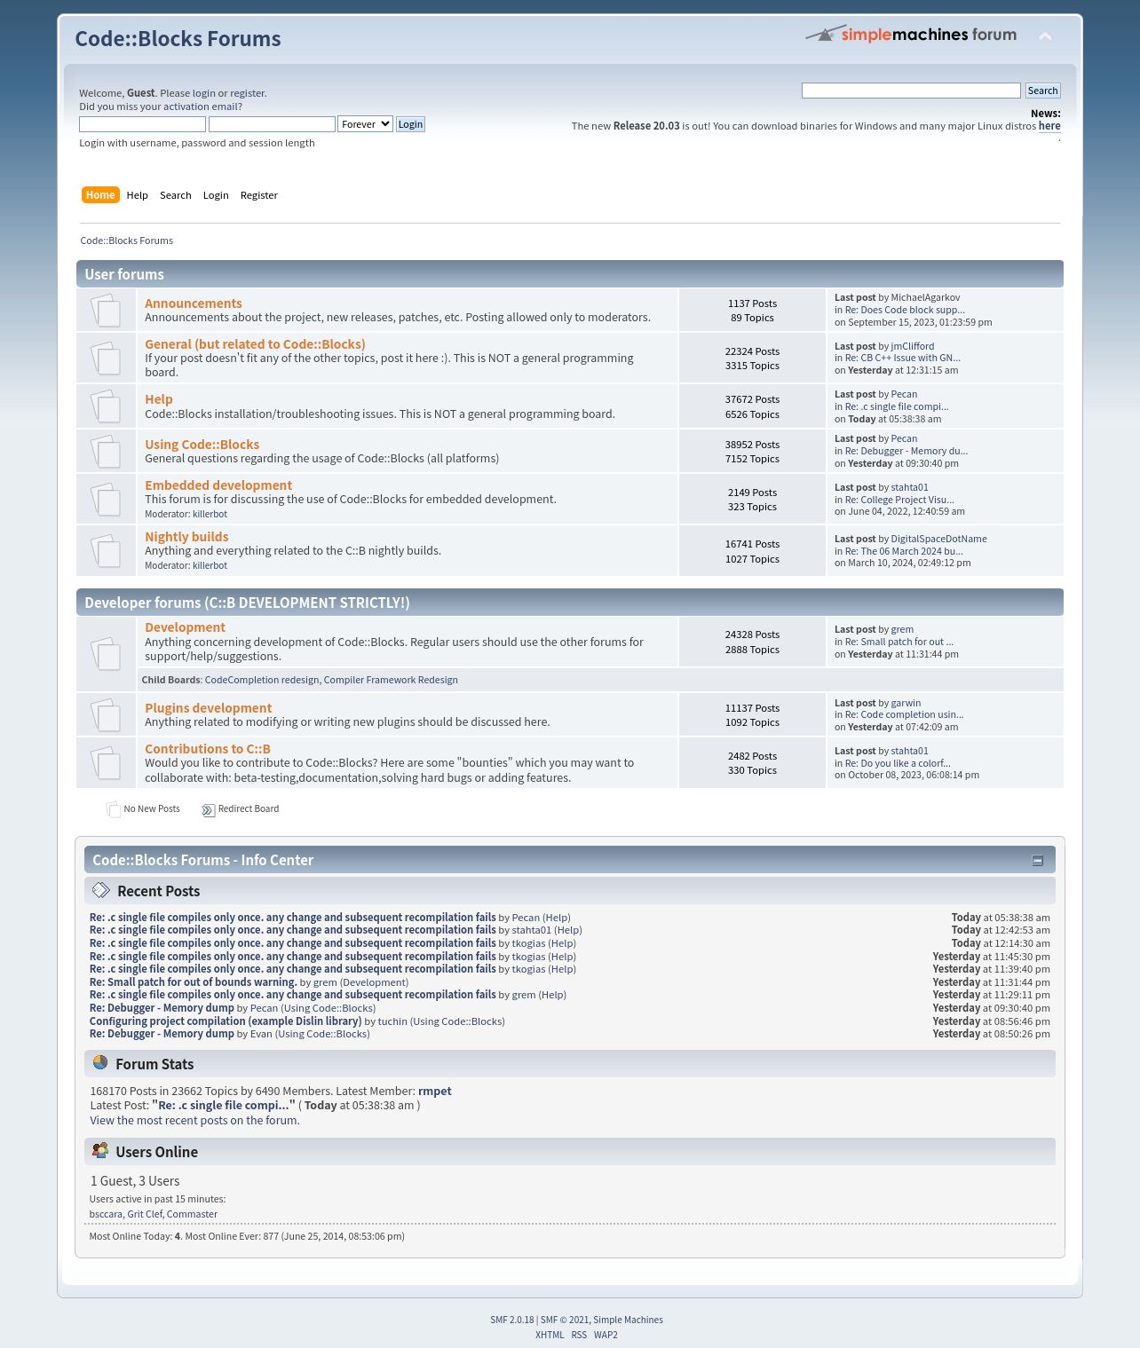Open the RSS footer link
Viewport: 1140px width, 1348px height.
pyautogui.click(x=579, y=1335)
